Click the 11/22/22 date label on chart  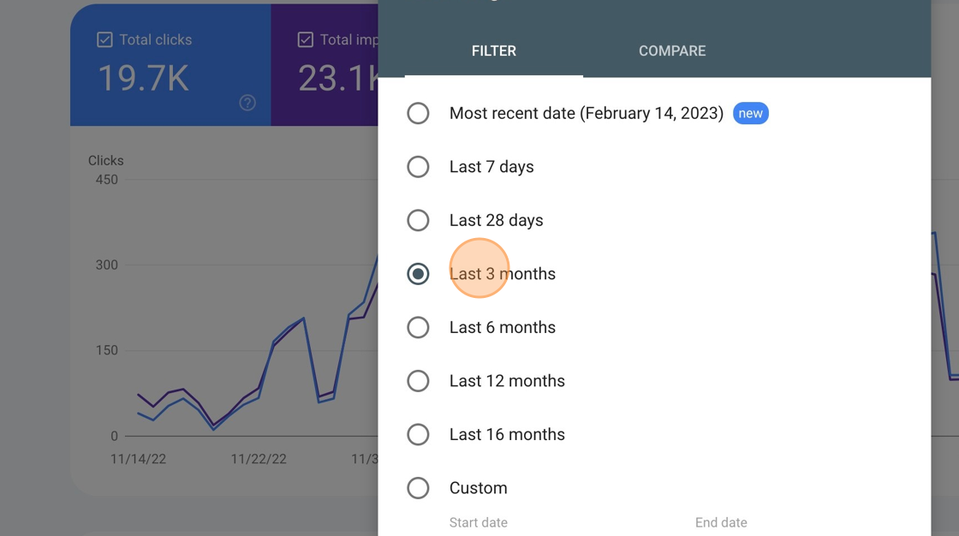coord(259,459)
